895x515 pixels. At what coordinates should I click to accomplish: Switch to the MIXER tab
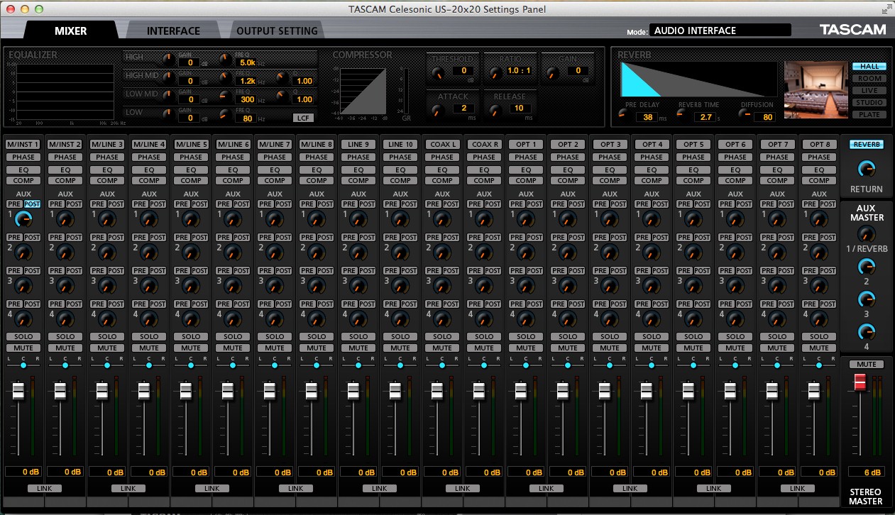(70, 31)
